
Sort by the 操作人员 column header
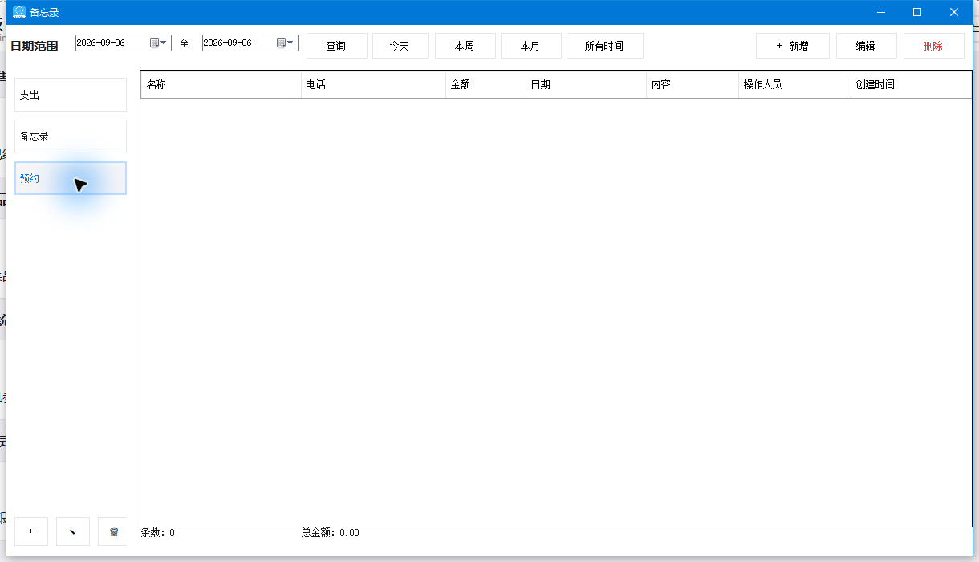click(x=794, y=84)
